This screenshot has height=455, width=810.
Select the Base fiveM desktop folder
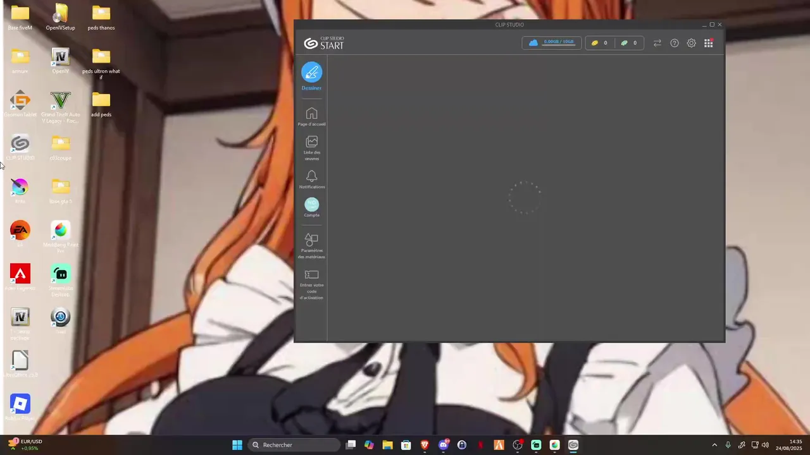20,18
